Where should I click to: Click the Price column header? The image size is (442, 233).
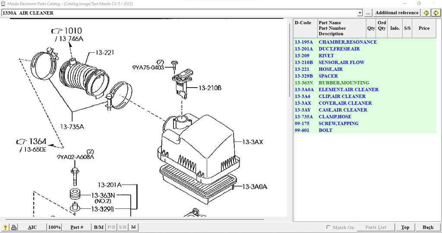pyautogui.click(x=424, y=28)
